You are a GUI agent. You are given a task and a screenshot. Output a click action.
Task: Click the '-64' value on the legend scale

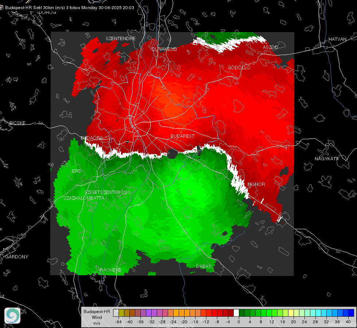118,322
